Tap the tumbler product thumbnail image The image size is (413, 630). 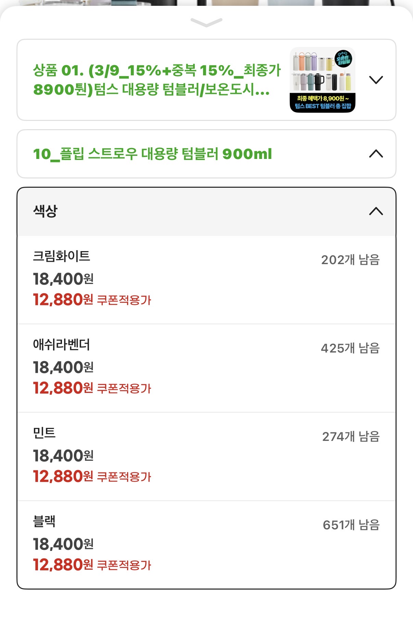click(322, 80)
